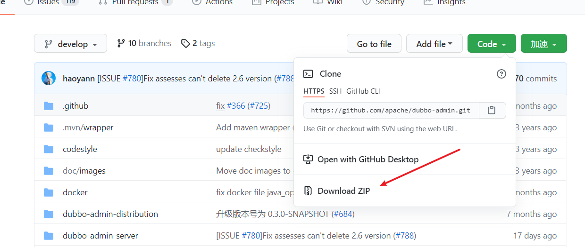Open the 加速 dropdown button
Image resolution: width=585 pixels, height=247 pixels.
(x=544, y=43)
